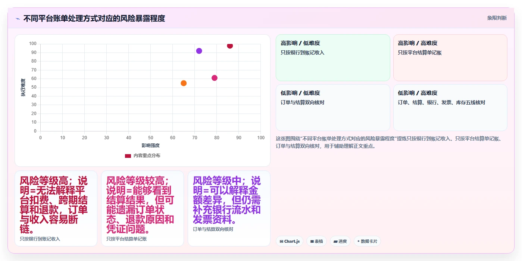Select the 风险等级高 data card
Viewport: 522px width, 261px height.
click(x=56, y=209)
